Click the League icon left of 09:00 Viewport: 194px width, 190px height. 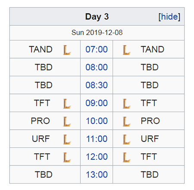click(67, 103)
